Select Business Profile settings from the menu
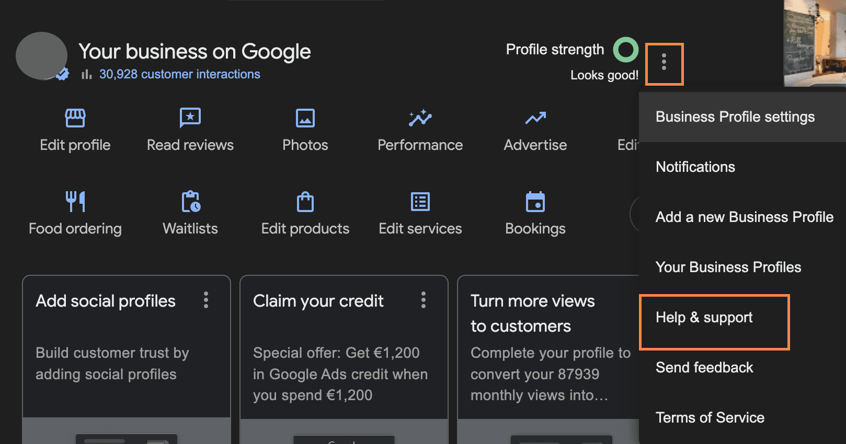 click(x=742, y=117)
